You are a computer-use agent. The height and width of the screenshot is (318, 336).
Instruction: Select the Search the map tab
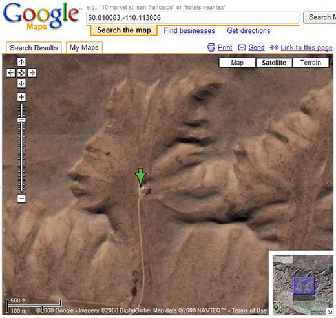click(124, 30)
